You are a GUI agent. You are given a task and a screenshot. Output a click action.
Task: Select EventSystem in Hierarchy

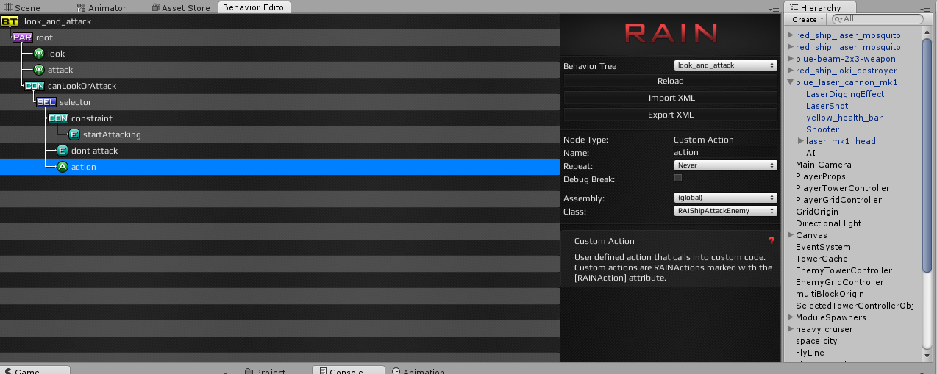pyautogui.click(x=823, y=247)
